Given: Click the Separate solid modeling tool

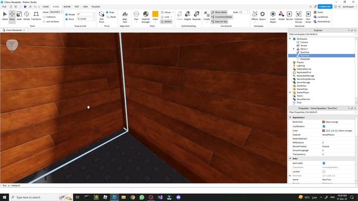Looking at the screenshot, I should (196, 16).
